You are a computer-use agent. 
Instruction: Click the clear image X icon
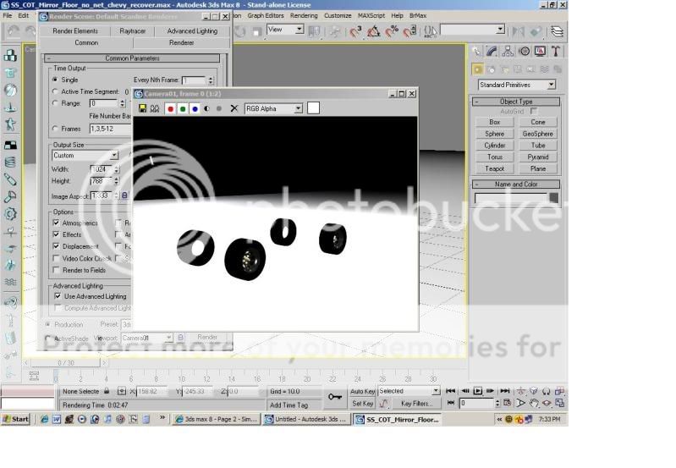(234, 108)
